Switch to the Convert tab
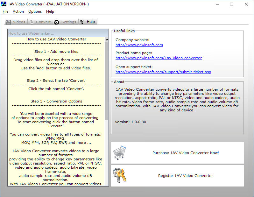 click(x=40, y=22)
